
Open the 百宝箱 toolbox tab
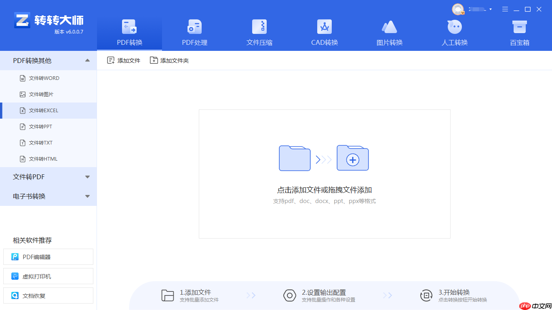click(x=520, y=34)
